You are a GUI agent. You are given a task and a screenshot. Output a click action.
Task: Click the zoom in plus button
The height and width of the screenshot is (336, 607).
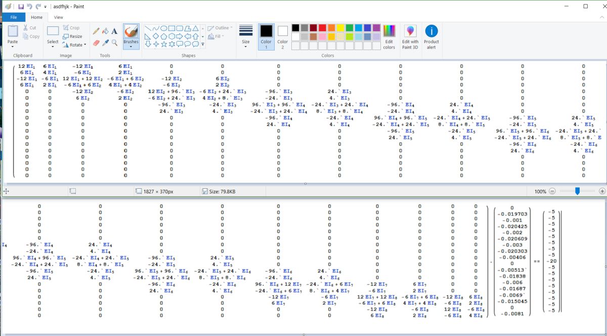tap(602, 191)
